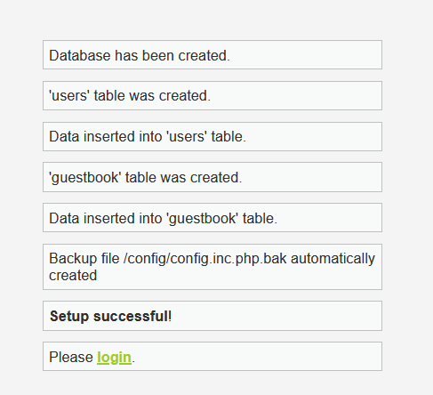Open the green login link

114,357
